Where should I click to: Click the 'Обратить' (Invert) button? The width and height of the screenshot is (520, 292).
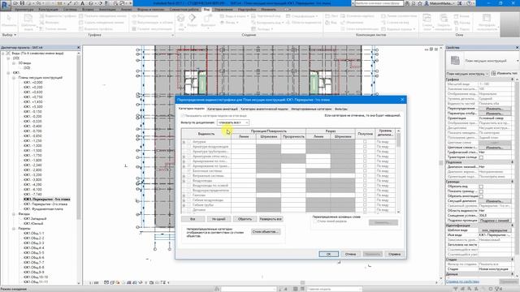(x=245, y=219)
